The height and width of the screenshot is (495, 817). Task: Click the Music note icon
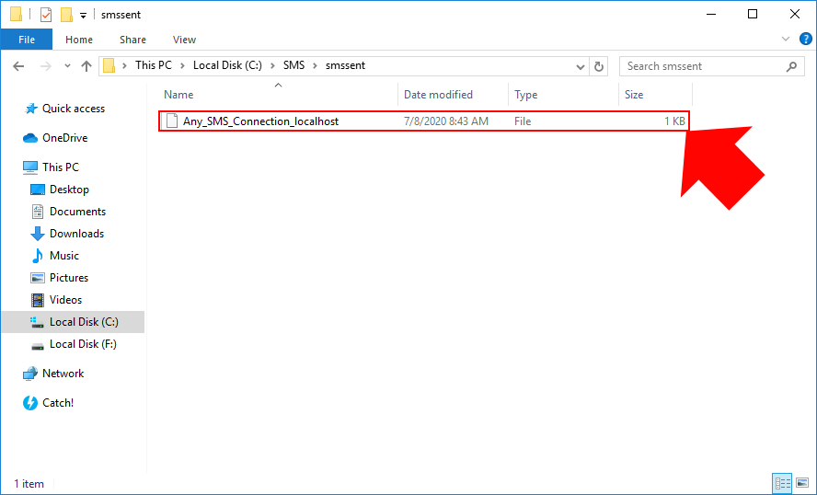coord(38,255)
